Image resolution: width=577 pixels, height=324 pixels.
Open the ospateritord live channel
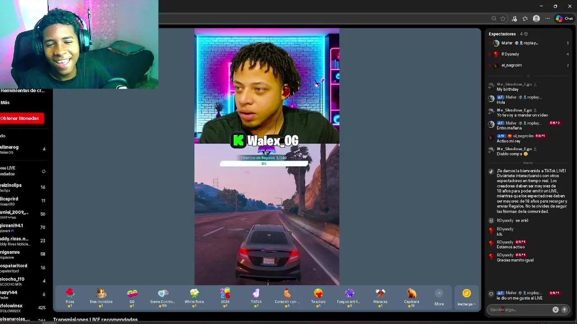click(x=23, y=268)
